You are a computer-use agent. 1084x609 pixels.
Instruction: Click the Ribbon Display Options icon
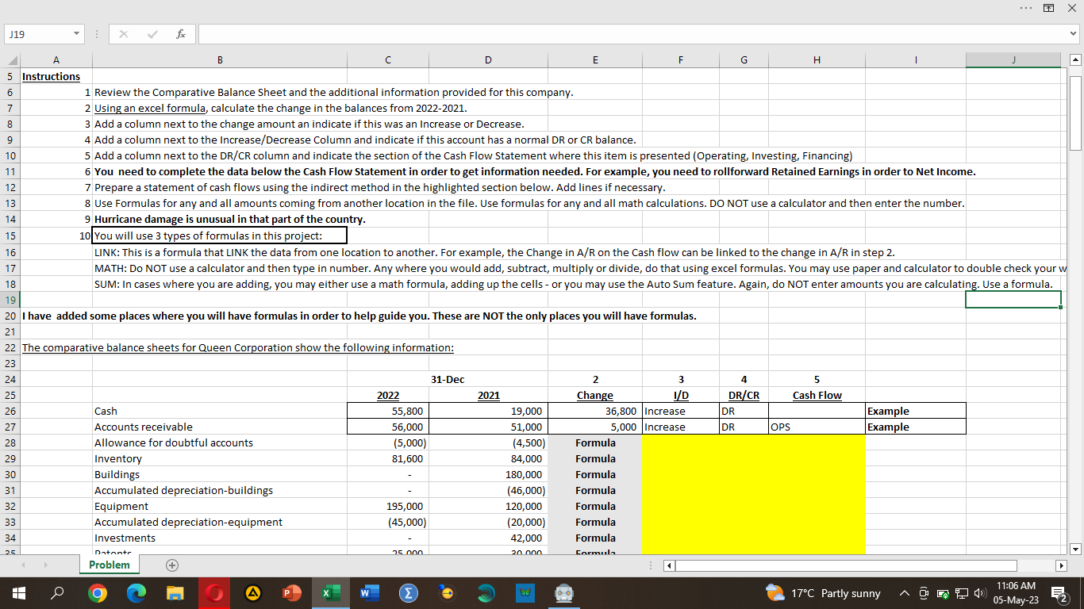click(1050, 8)
